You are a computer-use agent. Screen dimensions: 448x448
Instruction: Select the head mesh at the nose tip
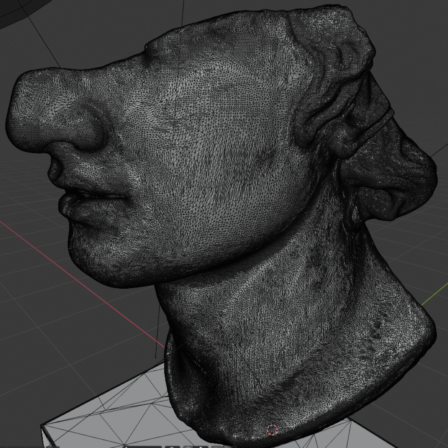click(x=25, y=108)
